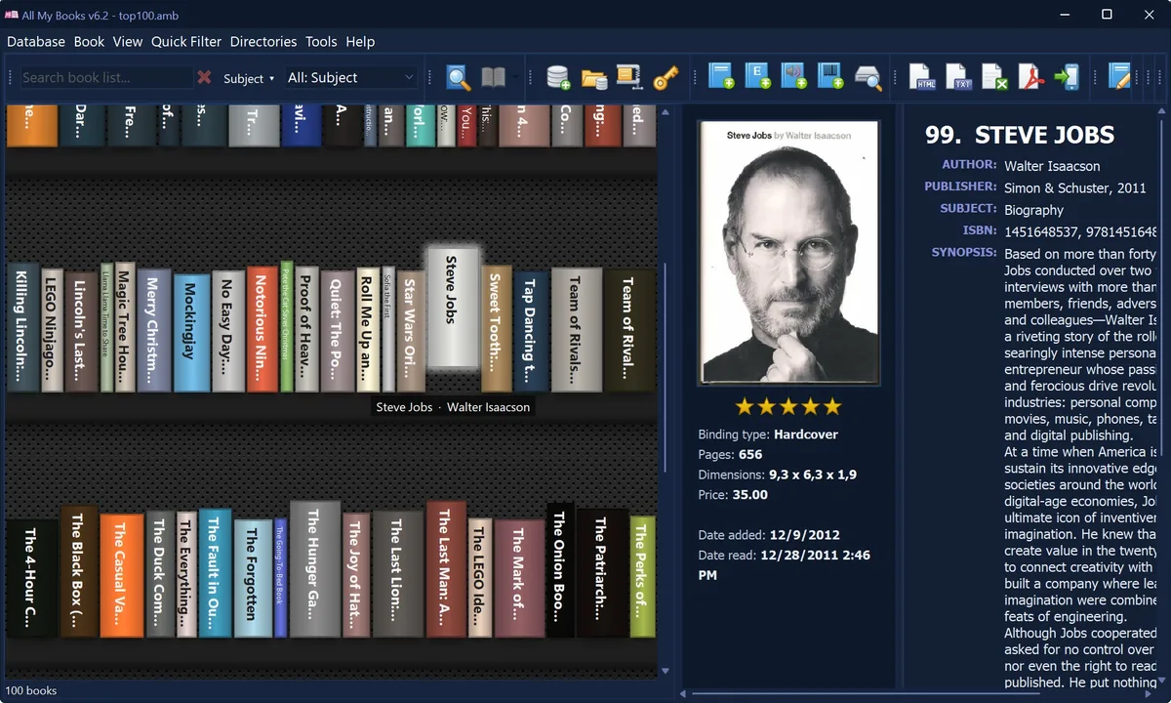Select The Fault in Our Stars spine
The height and width of the screenshot is (703, 1171).
[215, 573]
